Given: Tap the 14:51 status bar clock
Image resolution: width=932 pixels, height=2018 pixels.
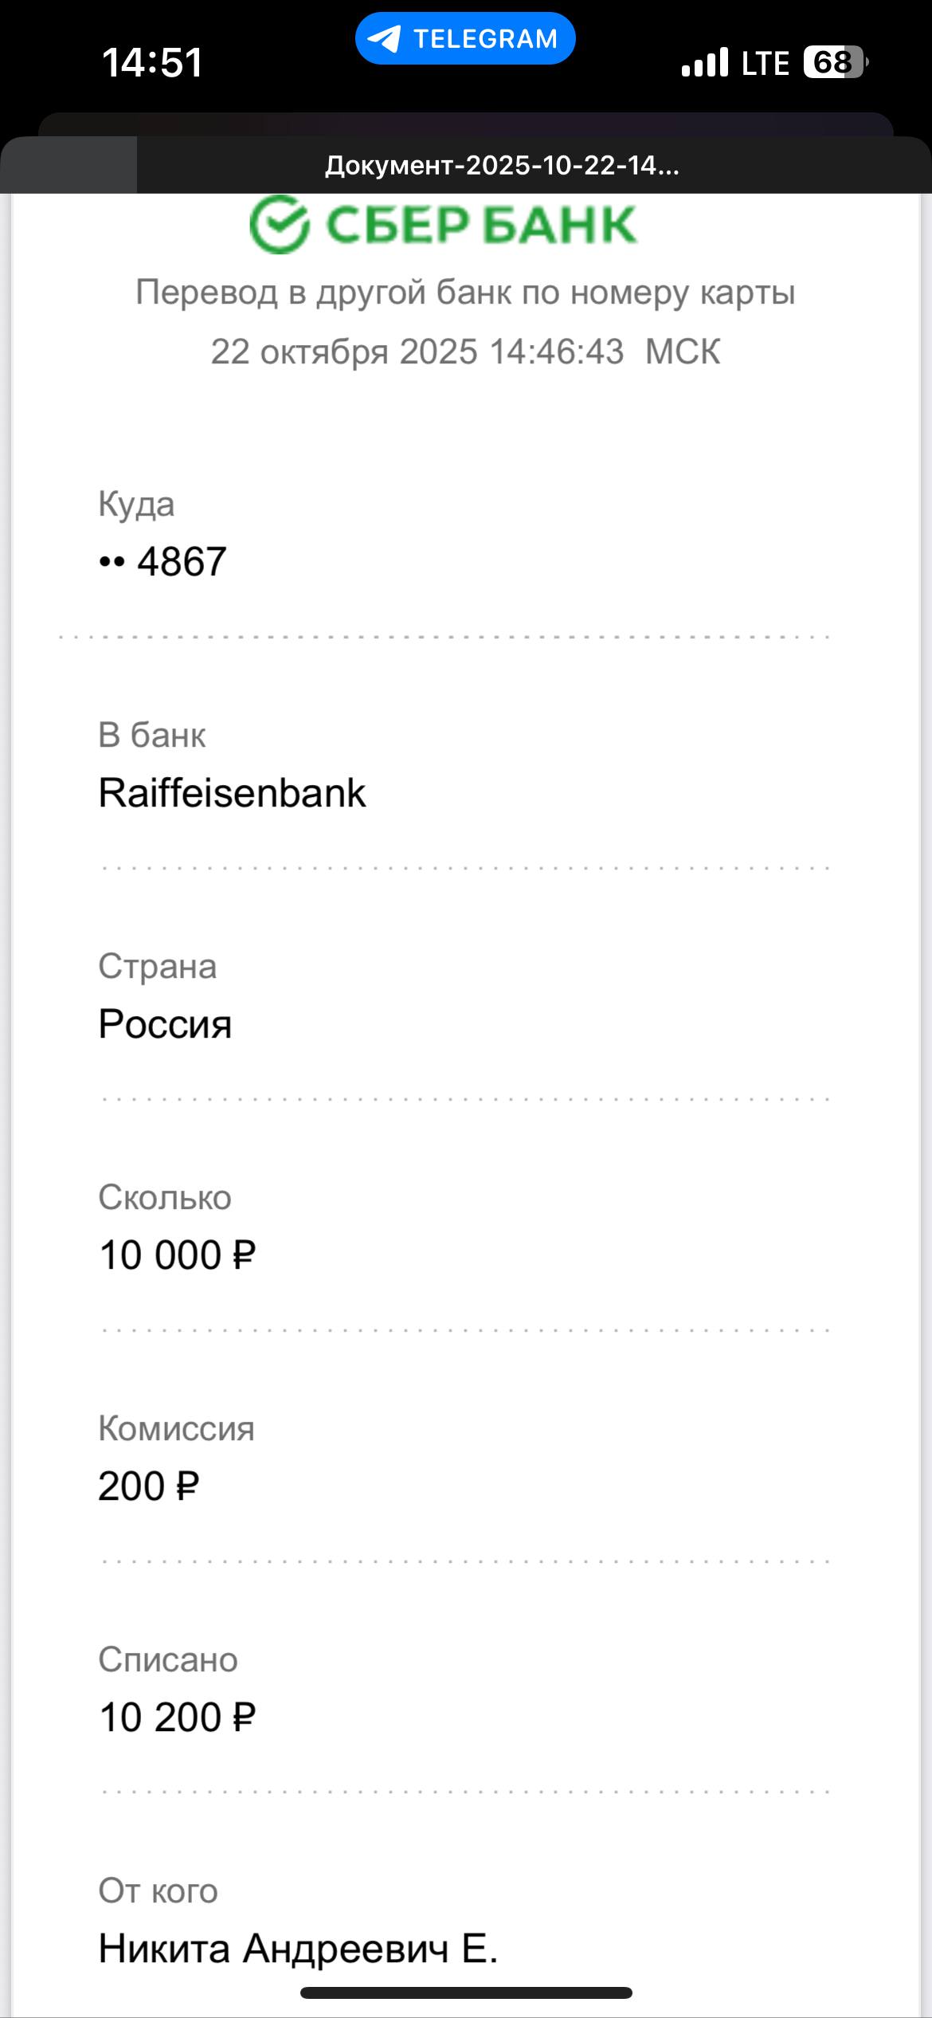Looking at the screenshot, I should [x=152, y=62].
